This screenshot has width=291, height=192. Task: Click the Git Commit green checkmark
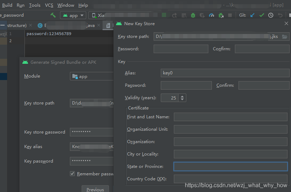pos(262,15)
